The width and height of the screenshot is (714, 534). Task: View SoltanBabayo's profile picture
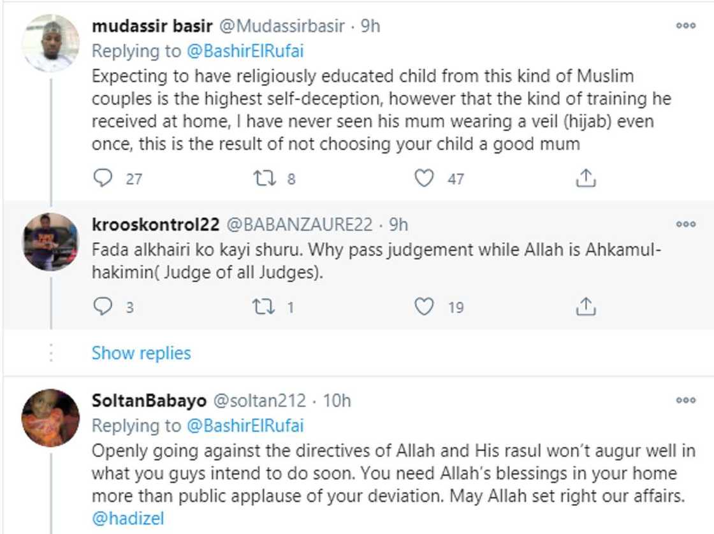[x=50, y=417]
